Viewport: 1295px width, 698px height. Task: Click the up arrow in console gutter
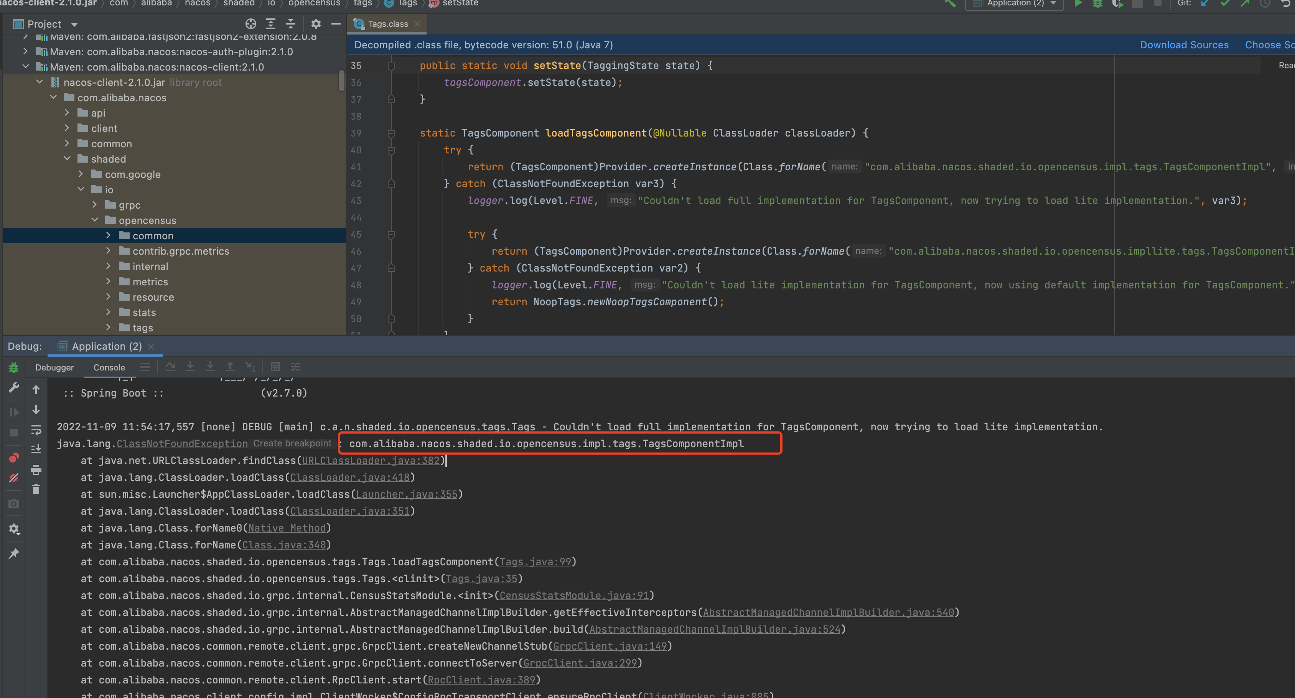pyautogui.click(x=36, y=389)
